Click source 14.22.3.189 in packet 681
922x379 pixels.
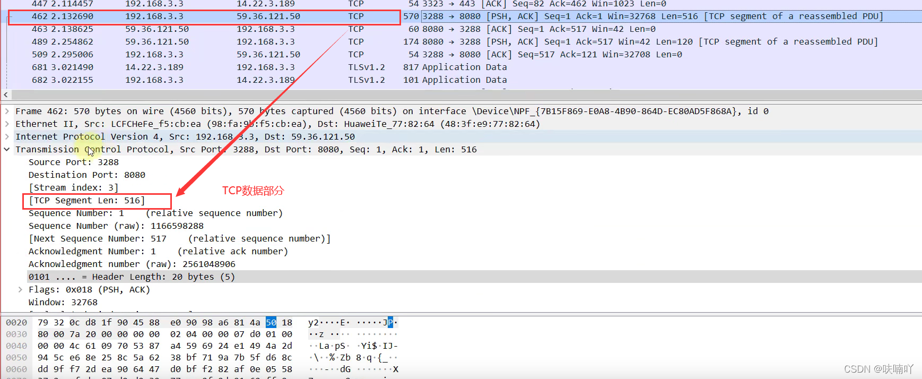(154, 67)
